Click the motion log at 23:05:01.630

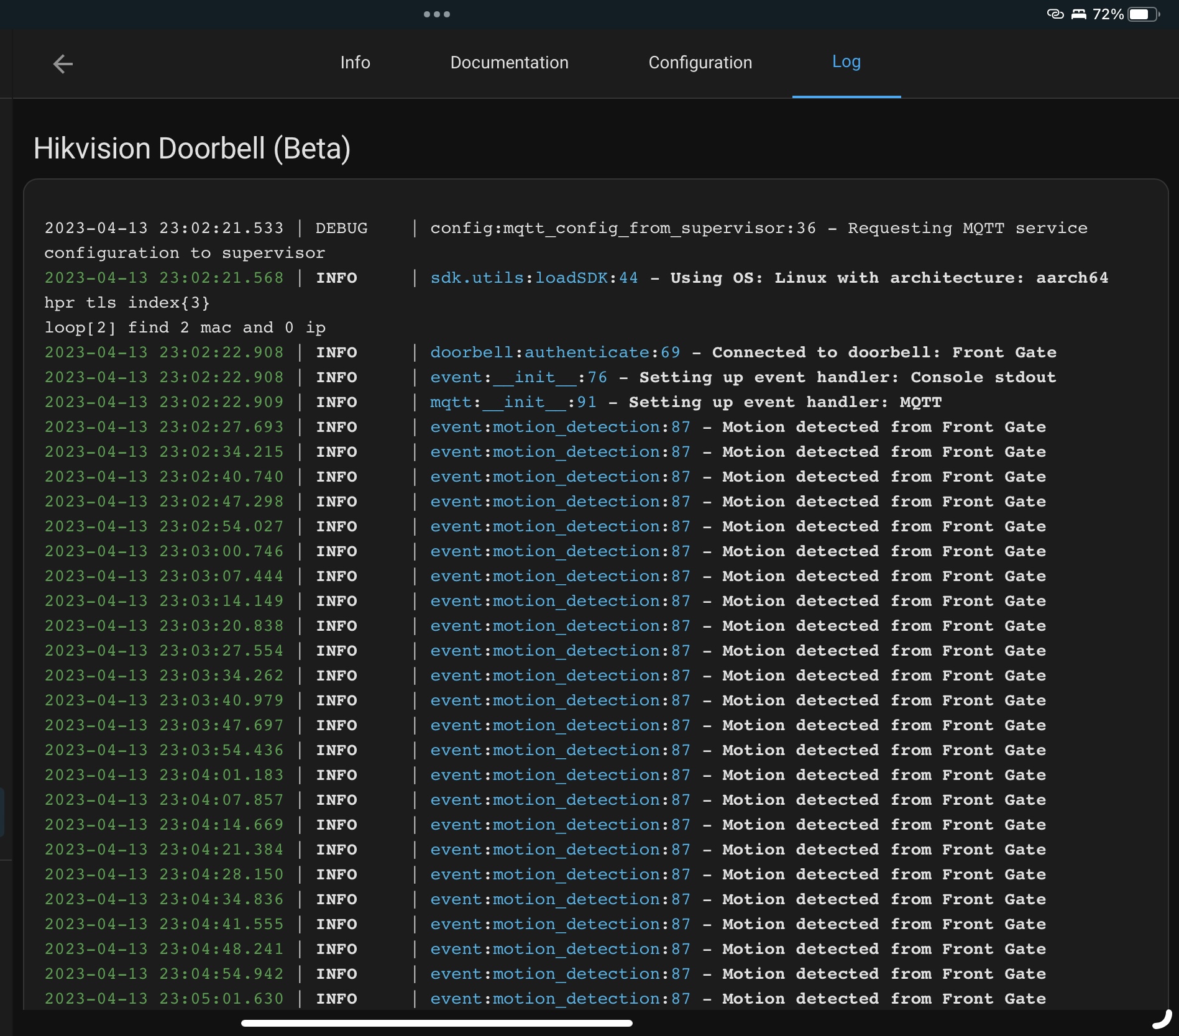pyautogui.click(x=545, y=999)
